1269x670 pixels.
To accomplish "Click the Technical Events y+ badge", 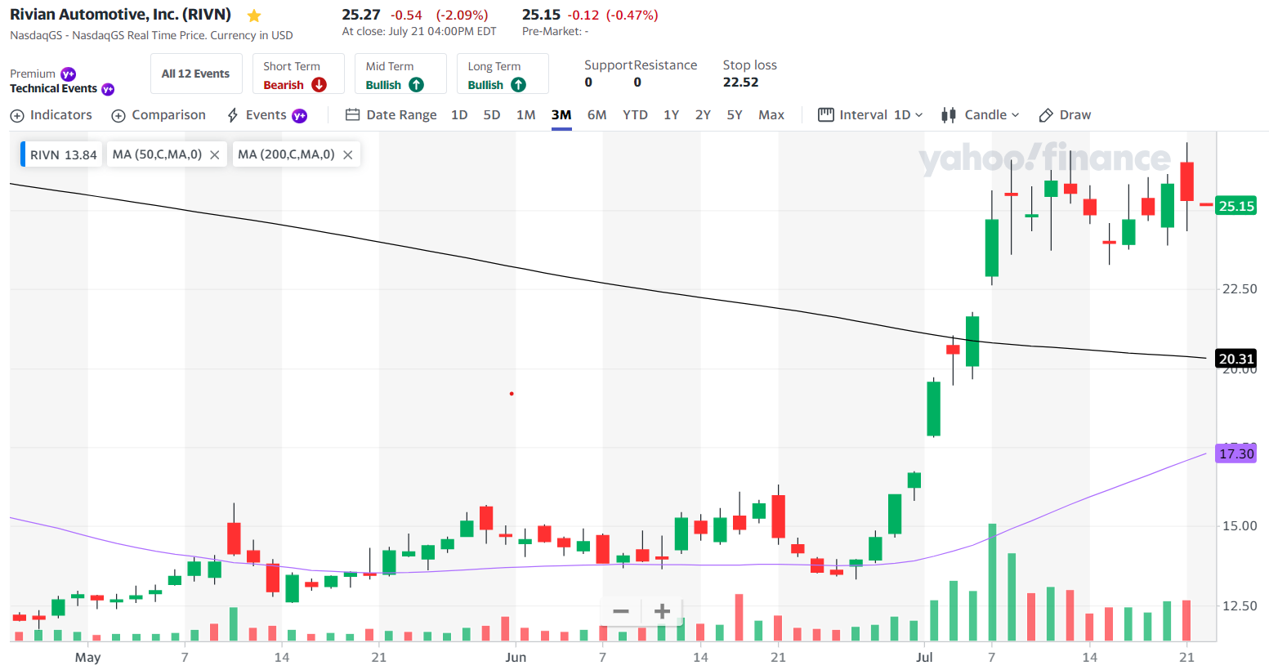I will click(x=108, y=89).
